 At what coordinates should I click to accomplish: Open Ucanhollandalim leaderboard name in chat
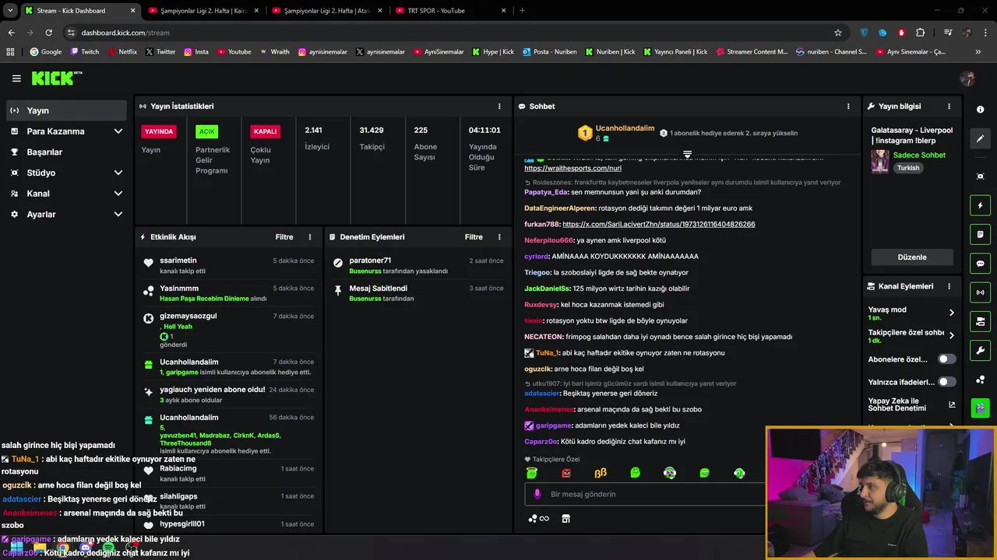(625, 128)
